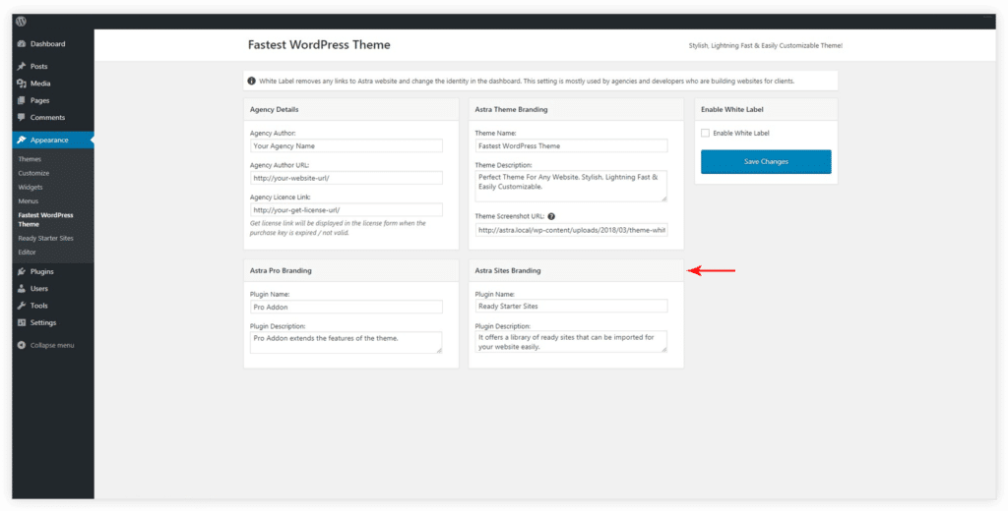The height and width of the screenshot is (511, 1008).
Task: Click the WordPress logo icon
Action: coord(21,21)
